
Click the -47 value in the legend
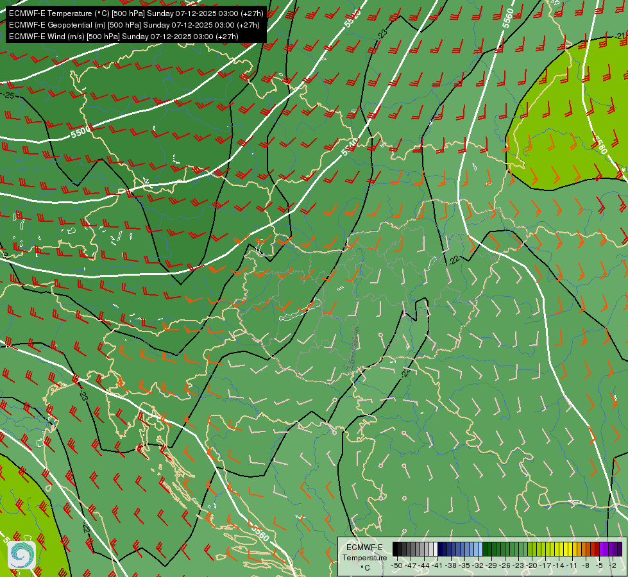point(411,565)
